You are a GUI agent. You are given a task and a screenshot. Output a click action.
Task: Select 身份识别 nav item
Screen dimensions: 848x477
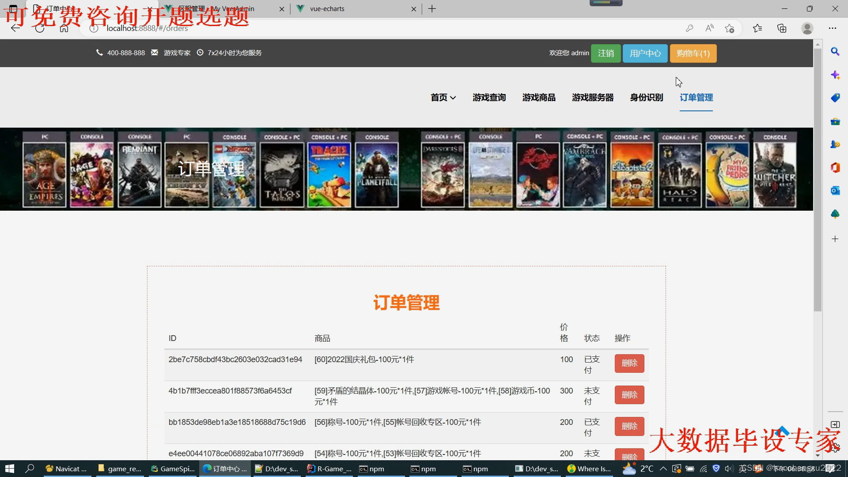[x=647, y=98]
